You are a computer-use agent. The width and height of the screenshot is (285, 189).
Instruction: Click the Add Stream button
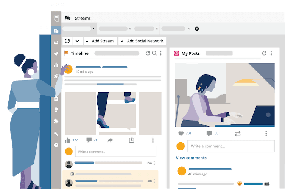pyautogui.click(x=100, y=41)
